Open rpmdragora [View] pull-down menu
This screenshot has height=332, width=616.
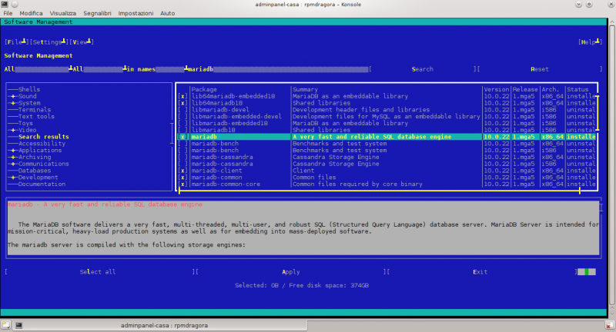click(x=82, y=42)
